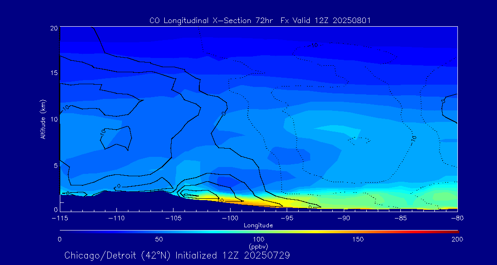The image size is (497, 265).
Task: Select the "Altitude (km)" y-axis label
Action: pos(43,119)
